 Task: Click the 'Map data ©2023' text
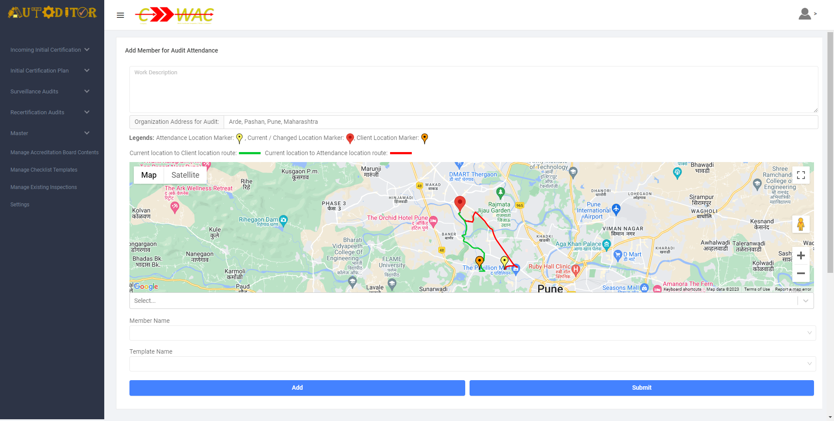point(722,289)
